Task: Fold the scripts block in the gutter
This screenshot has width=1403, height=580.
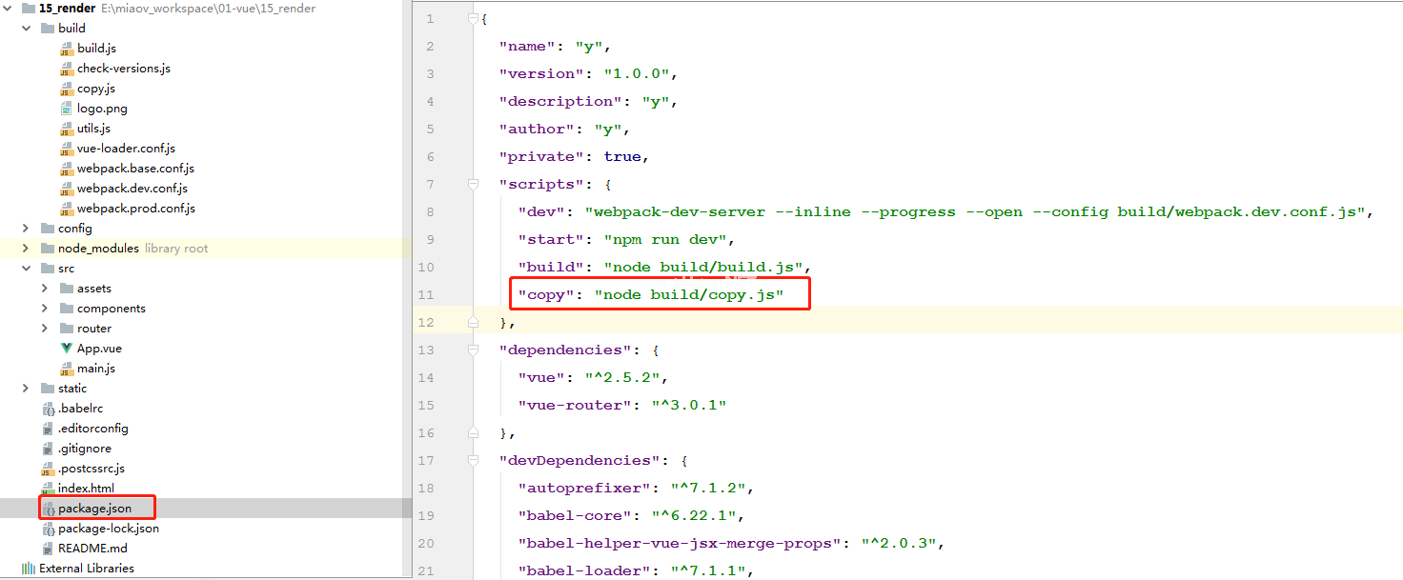Action: 474,184
